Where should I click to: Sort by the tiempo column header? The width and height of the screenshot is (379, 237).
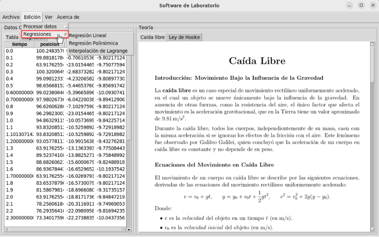point(19,45)
